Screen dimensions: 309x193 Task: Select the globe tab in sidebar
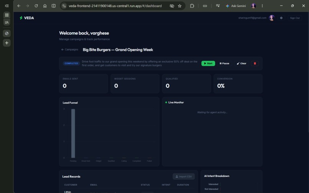point(7,33)
